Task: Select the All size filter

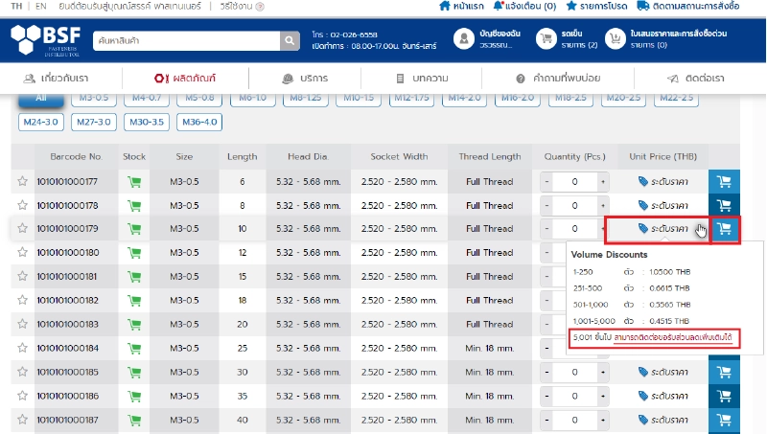Action: click(41, 98)
